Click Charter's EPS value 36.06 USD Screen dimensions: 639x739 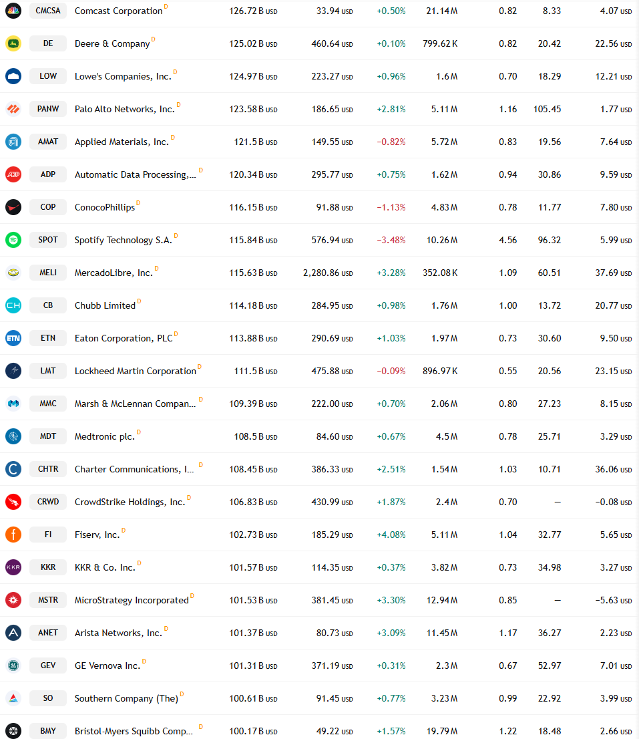click(x=613, y=470)
